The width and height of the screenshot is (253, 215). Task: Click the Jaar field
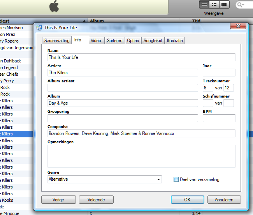219,73
